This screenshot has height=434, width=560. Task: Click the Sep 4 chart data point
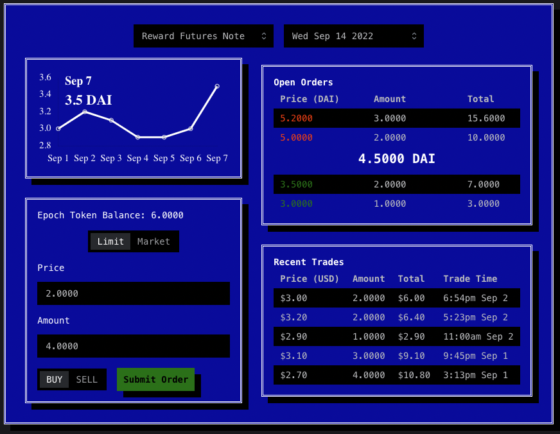pyautogui.click(x=138, y=137)
